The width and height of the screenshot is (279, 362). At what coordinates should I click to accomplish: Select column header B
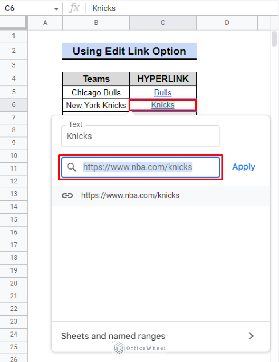96,22
